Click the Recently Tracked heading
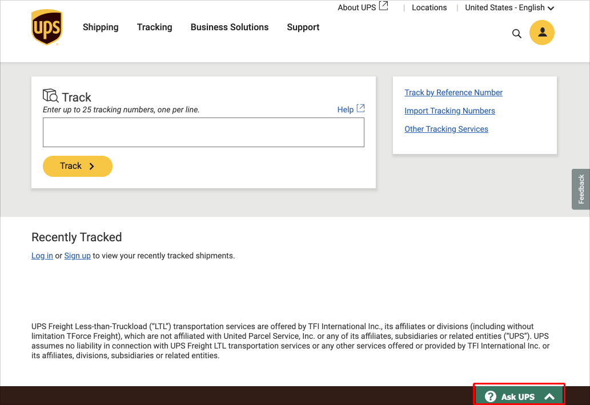This screenshot has width=590, height=405. [77, 237]
